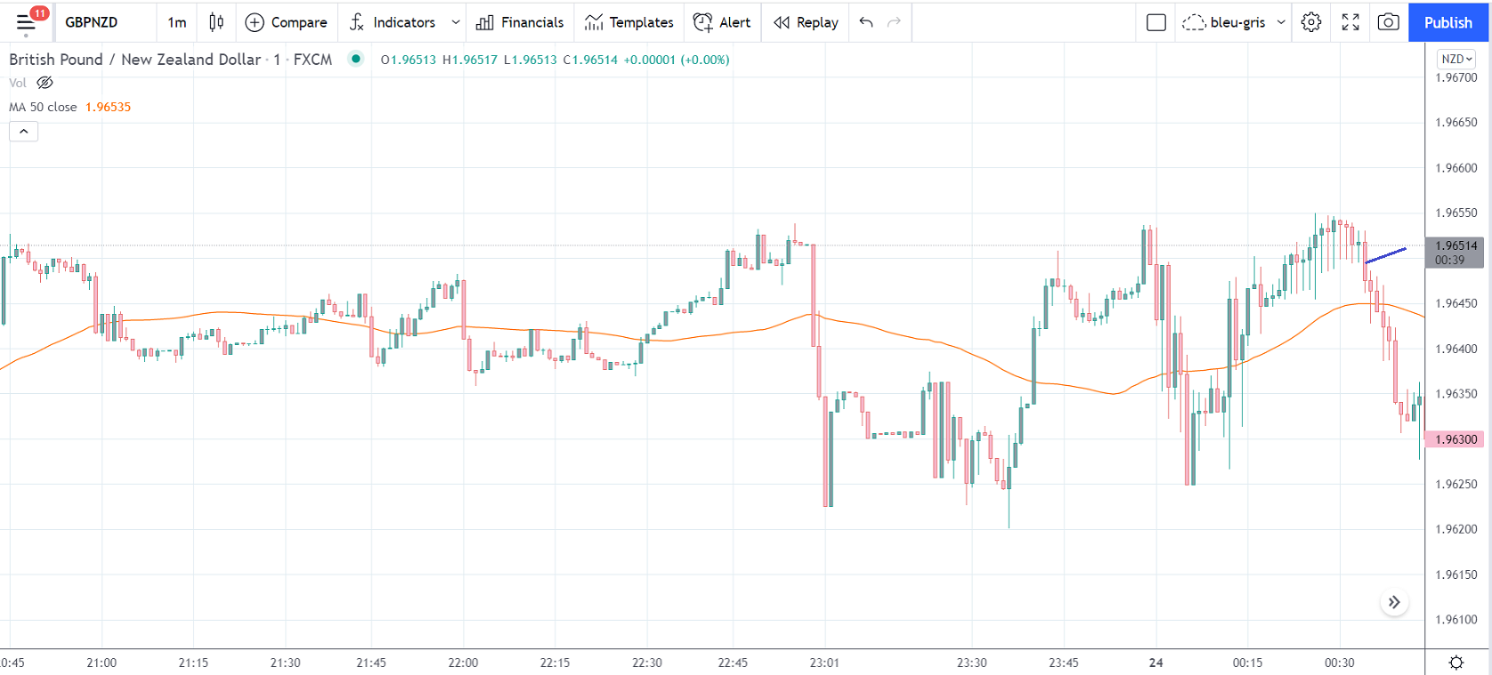Click the GBPNZD symbol search field
The image size is (1492, 675).
(92, 22)
